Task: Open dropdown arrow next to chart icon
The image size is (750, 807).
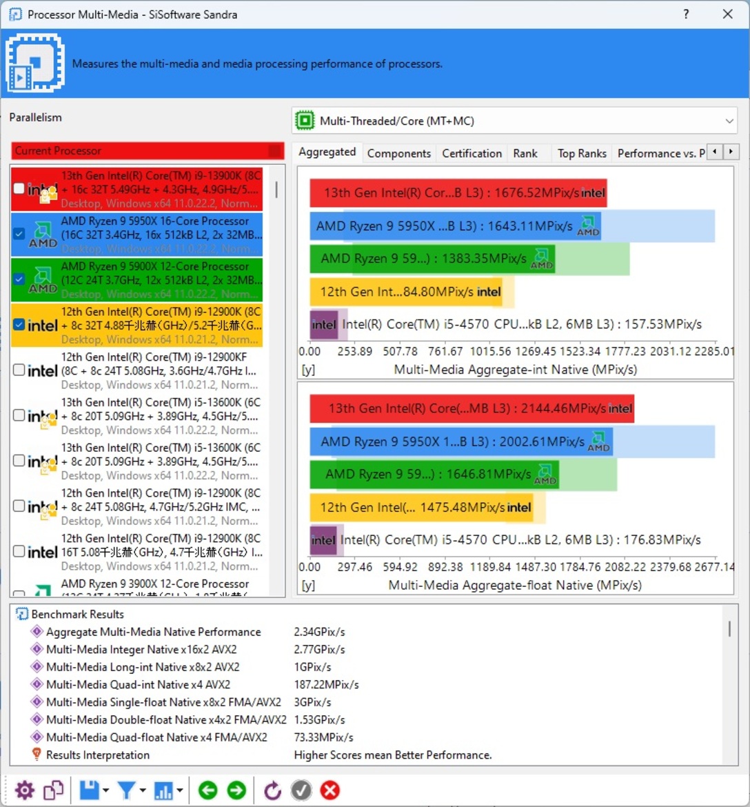Action: click(179, 790)
